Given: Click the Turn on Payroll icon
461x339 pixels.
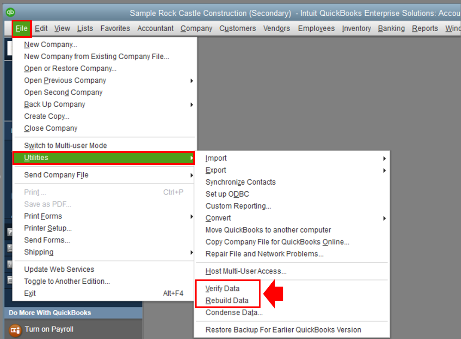Looking at the screenshot, I should click(15, 330).
